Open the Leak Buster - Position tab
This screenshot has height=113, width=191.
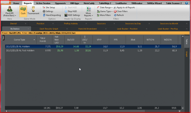click(x=127, y=29)
